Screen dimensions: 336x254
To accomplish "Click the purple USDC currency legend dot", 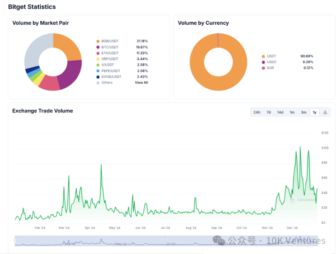I will (263, 62).
